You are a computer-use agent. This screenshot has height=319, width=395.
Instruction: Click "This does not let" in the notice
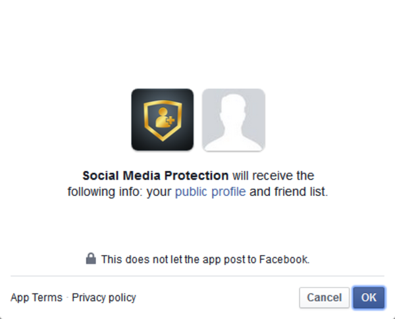[138, 259]
